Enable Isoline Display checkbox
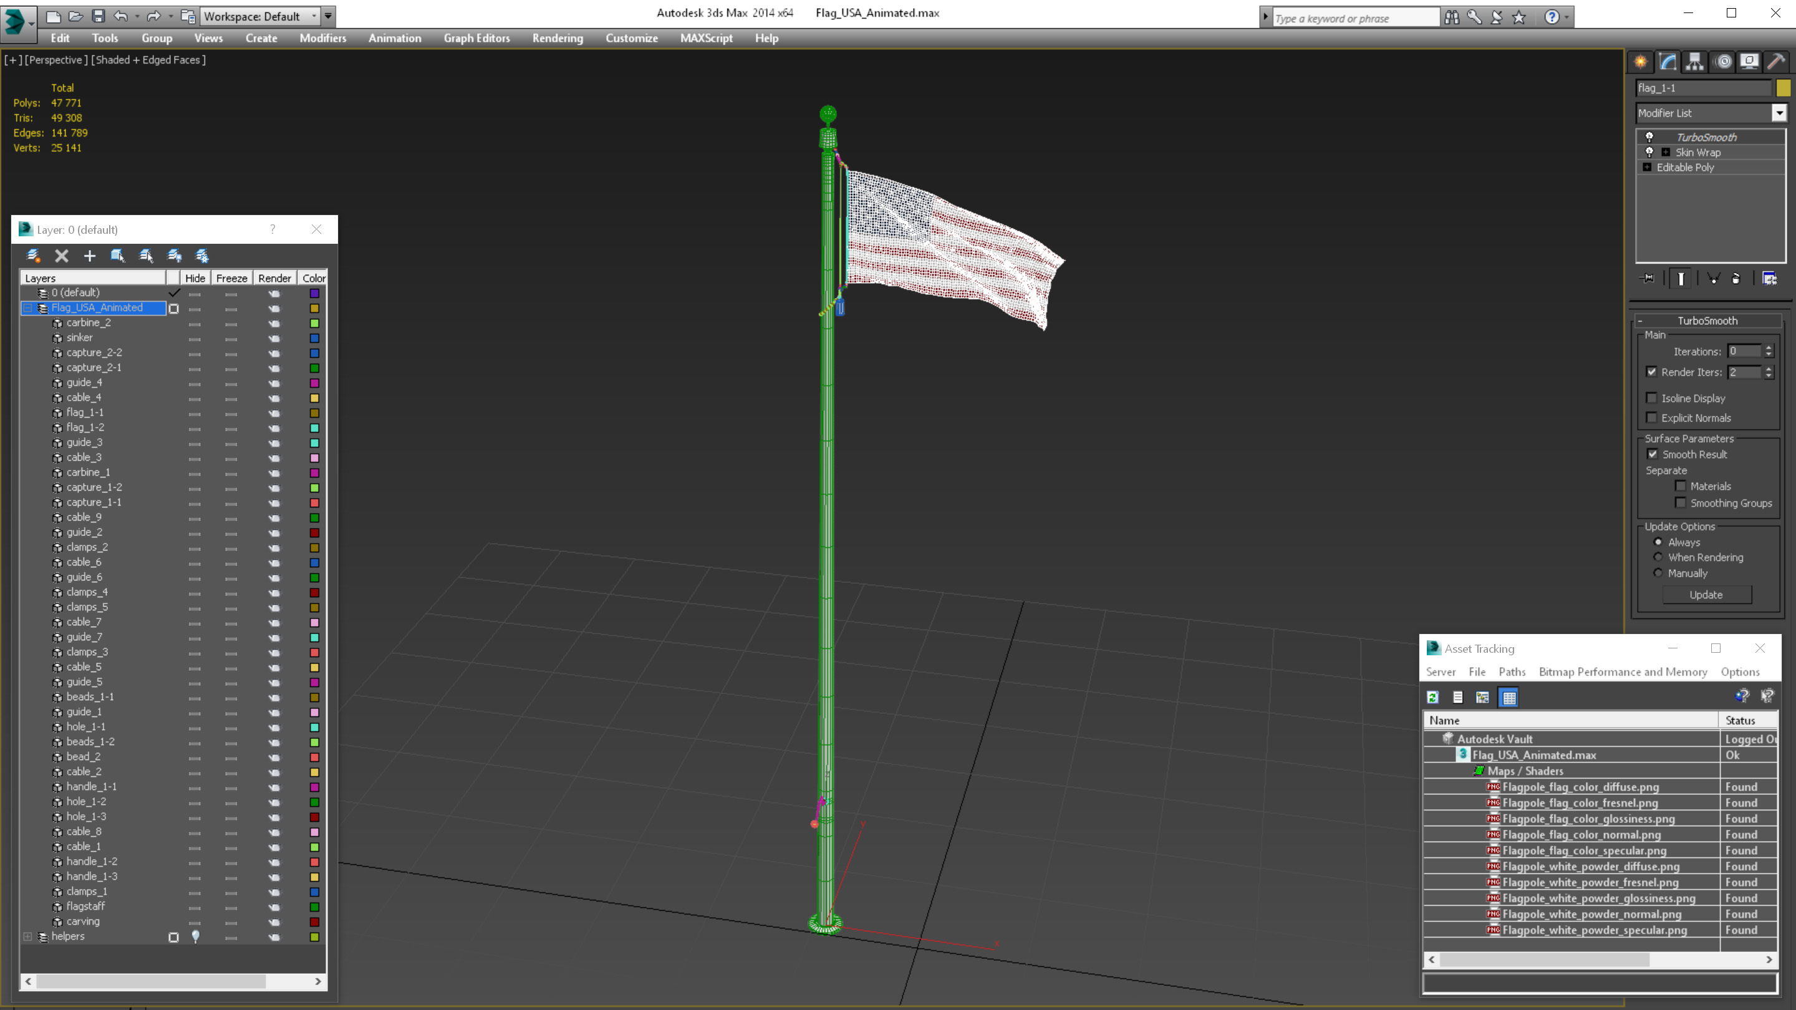The width and height of the screenshot is (1796, 1010). coord(1652,398)
